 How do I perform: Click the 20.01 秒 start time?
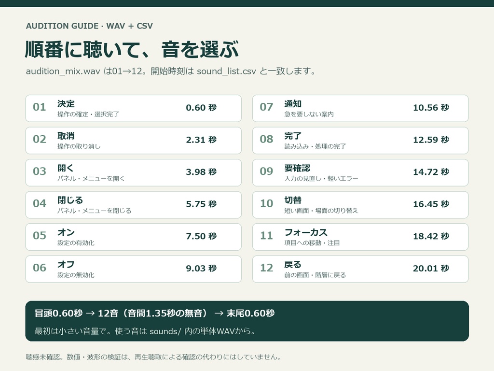(431, 269)
